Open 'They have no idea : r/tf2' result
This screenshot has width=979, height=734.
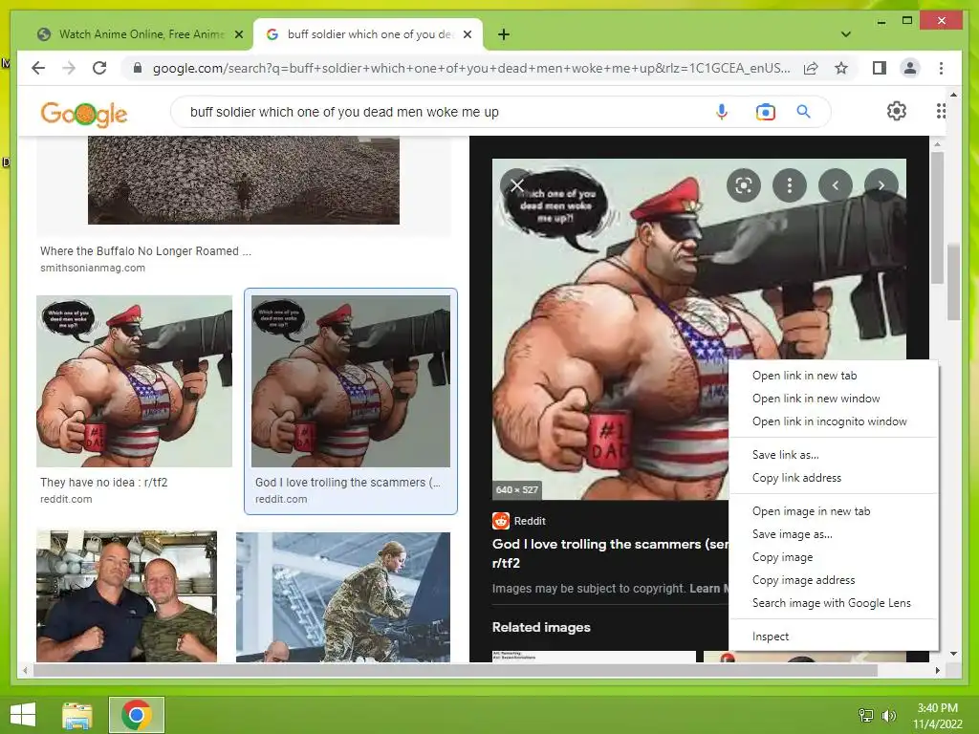(x=103, y=483)
